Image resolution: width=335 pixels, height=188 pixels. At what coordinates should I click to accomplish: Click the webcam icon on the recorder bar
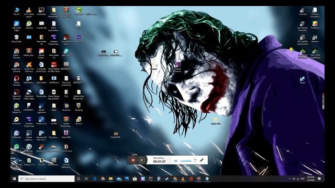click(x=195, y=160)
